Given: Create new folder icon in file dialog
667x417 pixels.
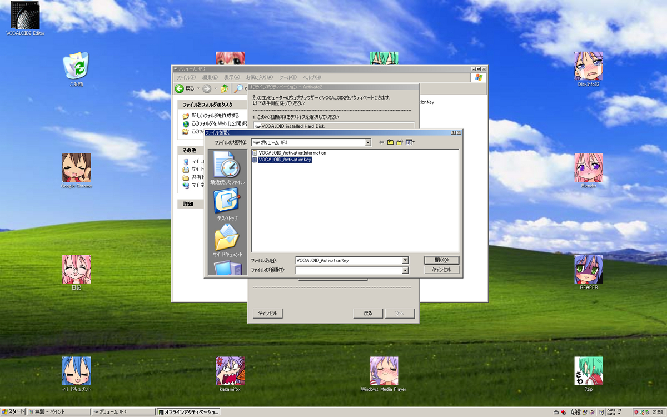Looking at the screenshot, I should pyautogui.click(x=399, y=142).
